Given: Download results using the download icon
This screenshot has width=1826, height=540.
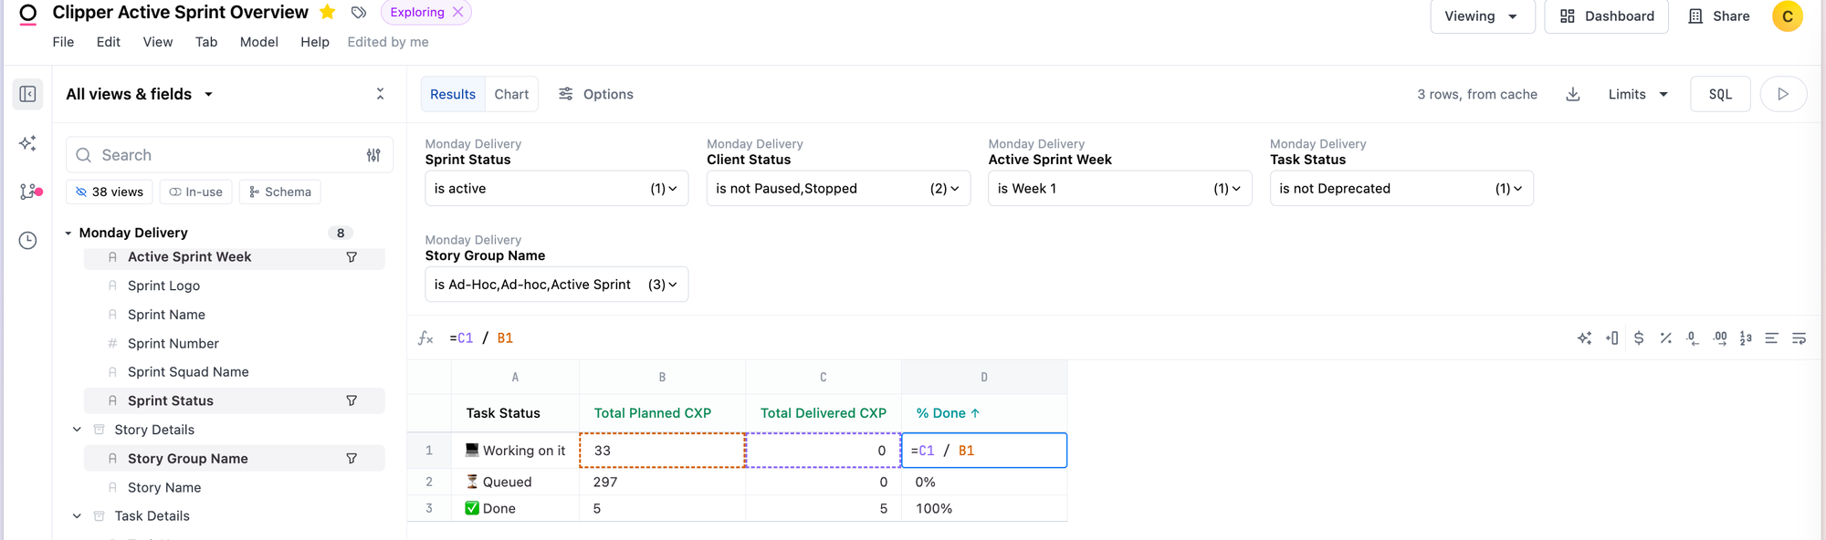Looking at the screenshot, I should [x=1573, y=94].
